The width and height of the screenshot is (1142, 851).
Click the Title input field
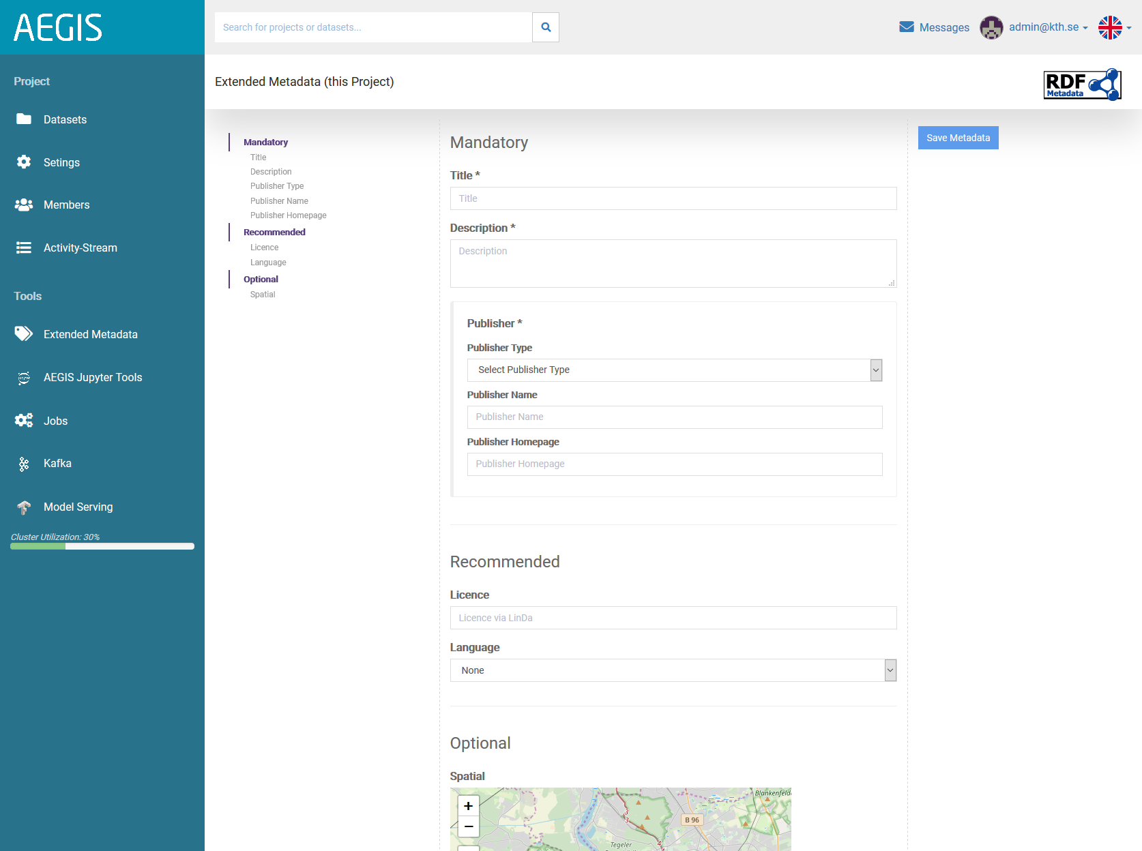coord(673,198)
